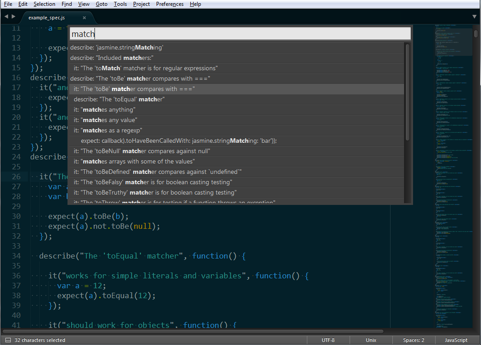Select the 'toBeNull' matcher result
The image size is (481, 345).
pyautogui.click(x=237, y=151)
